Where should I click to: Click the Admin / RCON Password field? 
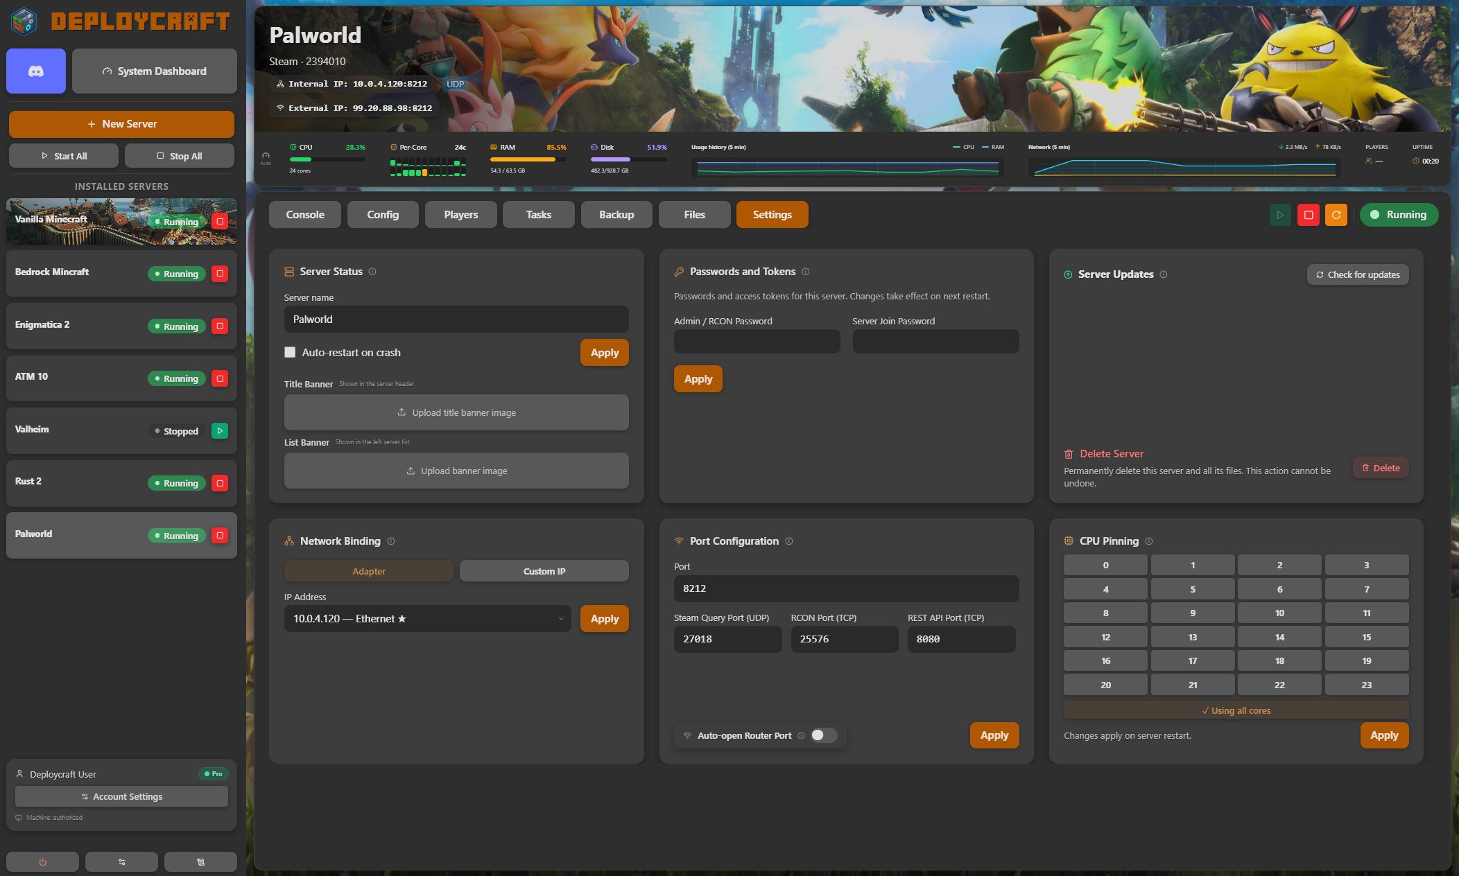pyautogui.click(x=757, y=341)
